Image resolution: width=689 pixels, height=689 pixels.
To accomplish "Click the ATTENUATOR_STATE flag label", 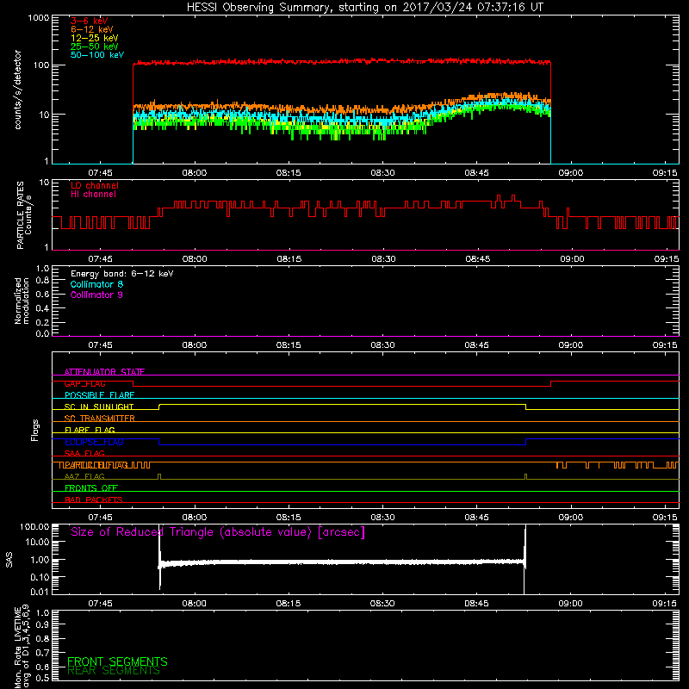I will 104,372.
